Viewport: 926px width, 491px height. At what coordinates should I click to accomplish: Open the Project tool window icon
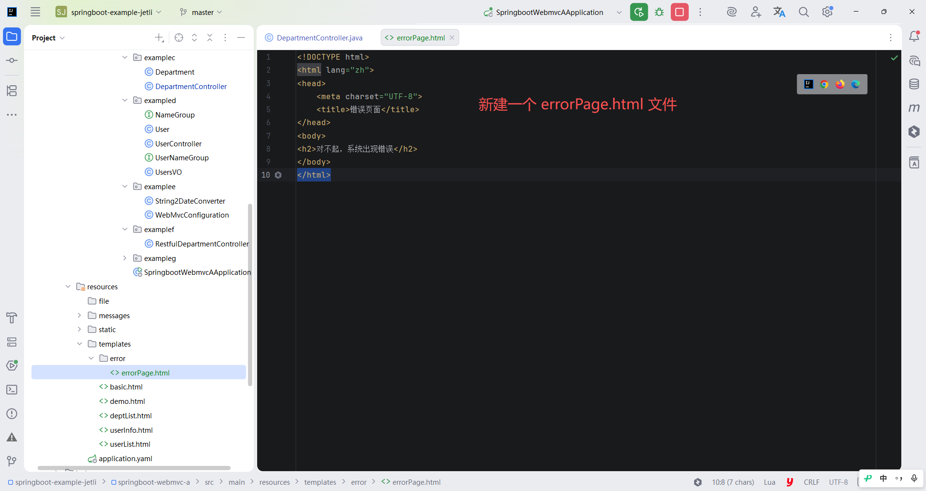point(12,37)
